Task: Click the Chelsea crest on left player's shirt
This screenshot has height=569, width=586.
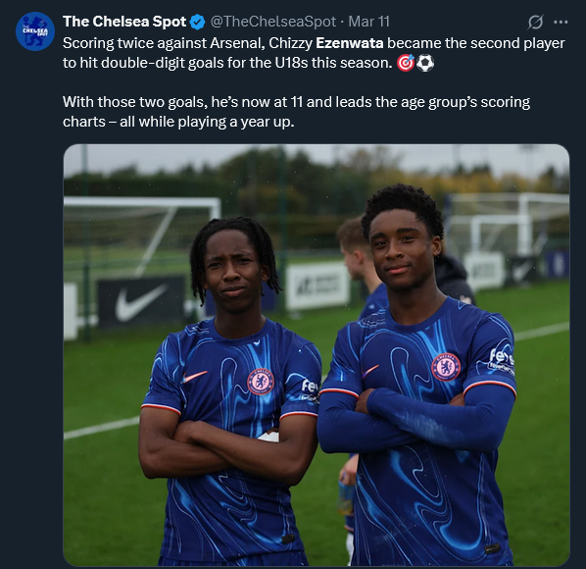Action: click(x=261, y=382)
